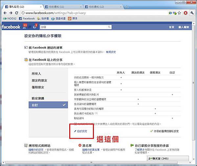This screenshot has height=166, width=197.
Task: Click the [?] help beside 我去過打卡的地方
Action: (96, 113)
